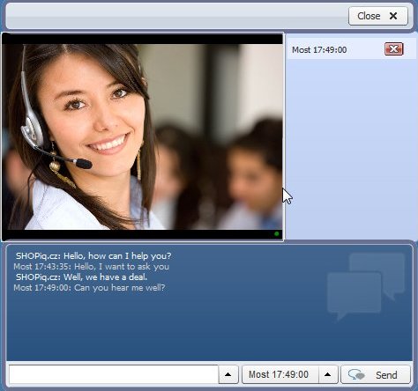Select the message 'Can you hear me well?'

tap(119, 288)
